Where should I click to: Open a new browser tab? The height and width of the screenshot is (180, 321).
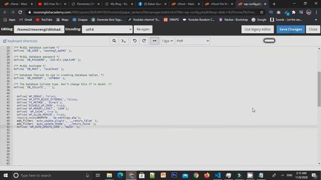coord(274,4)
